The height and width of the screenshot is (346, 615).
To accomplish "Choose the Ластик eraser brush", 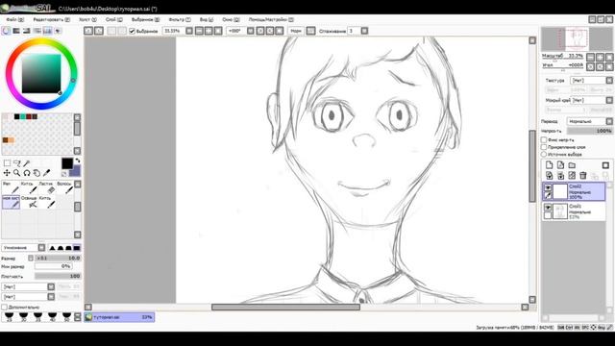I will coord(47,187).
